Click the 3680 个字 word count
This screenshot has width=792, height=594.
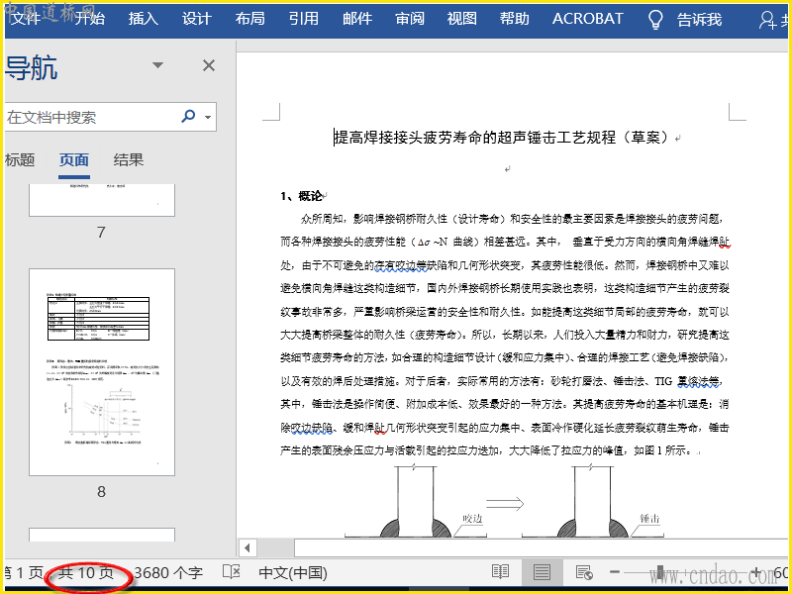168,573
